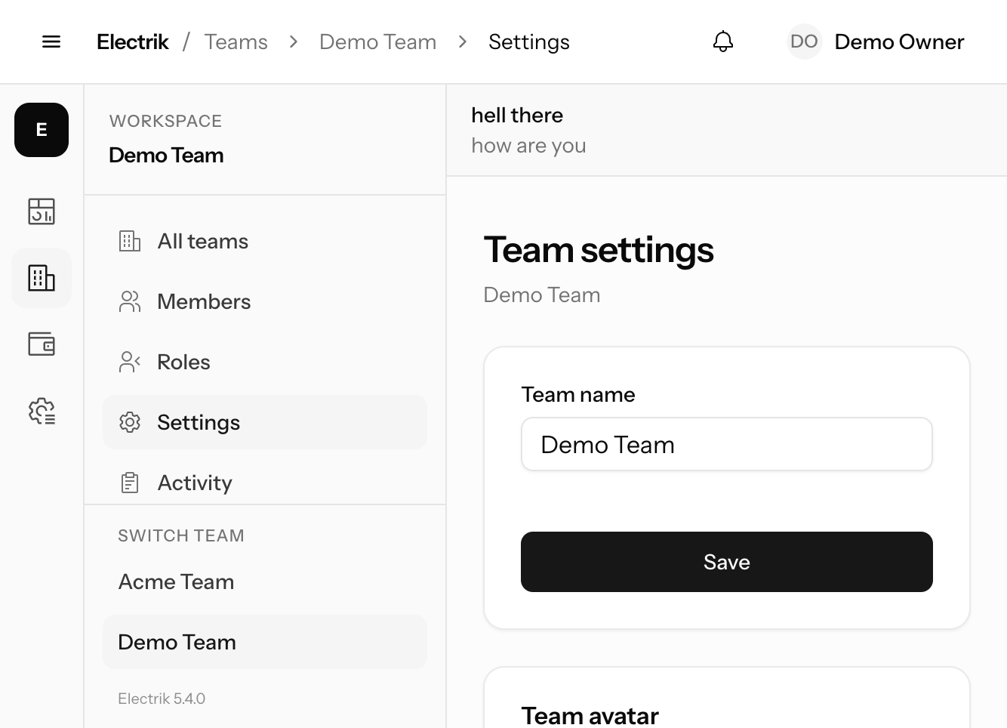Click the WORKSPACE label

pyautogui.click(x=165, y=121)
